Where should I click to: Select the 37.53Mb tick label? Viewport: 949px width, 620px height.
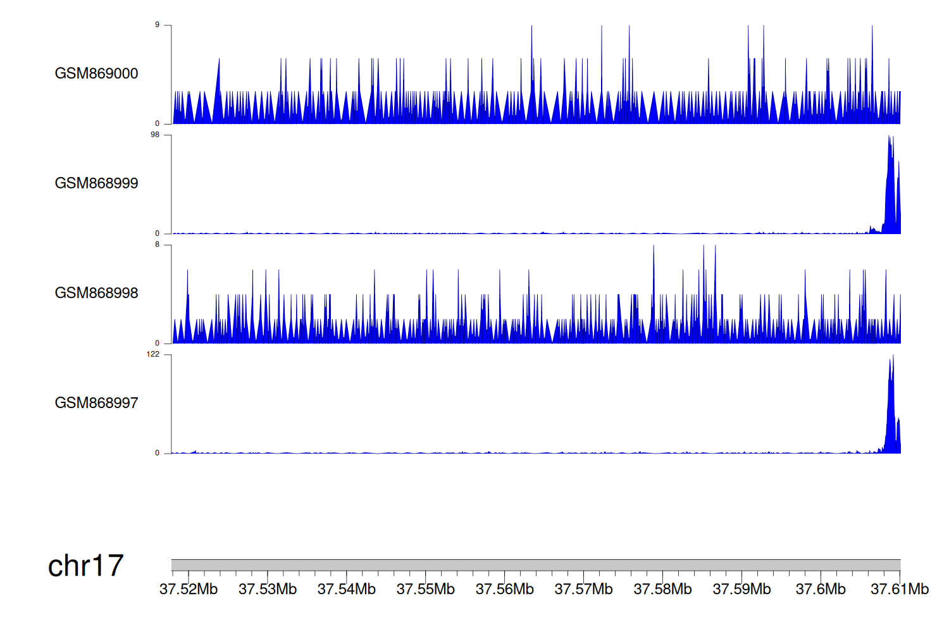268,590
